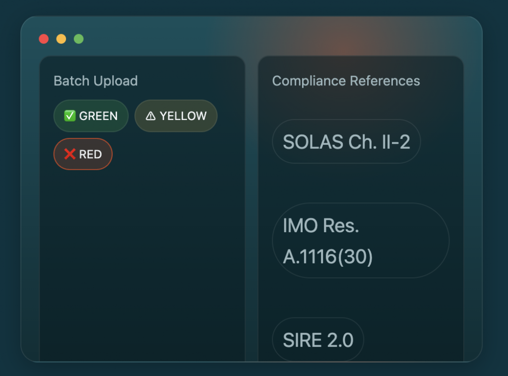The height and width of the screenshot is (376, 508).
Task: Click the gap between SOLAS and IMO pills
Action: click(360, 183)
